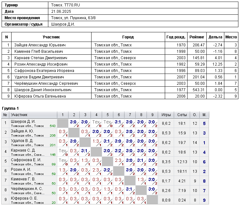Select participant 'Юферова Ольга Евгеньевна'
Image resolution: width=240 pixels, height=206 pixels.
40,96
